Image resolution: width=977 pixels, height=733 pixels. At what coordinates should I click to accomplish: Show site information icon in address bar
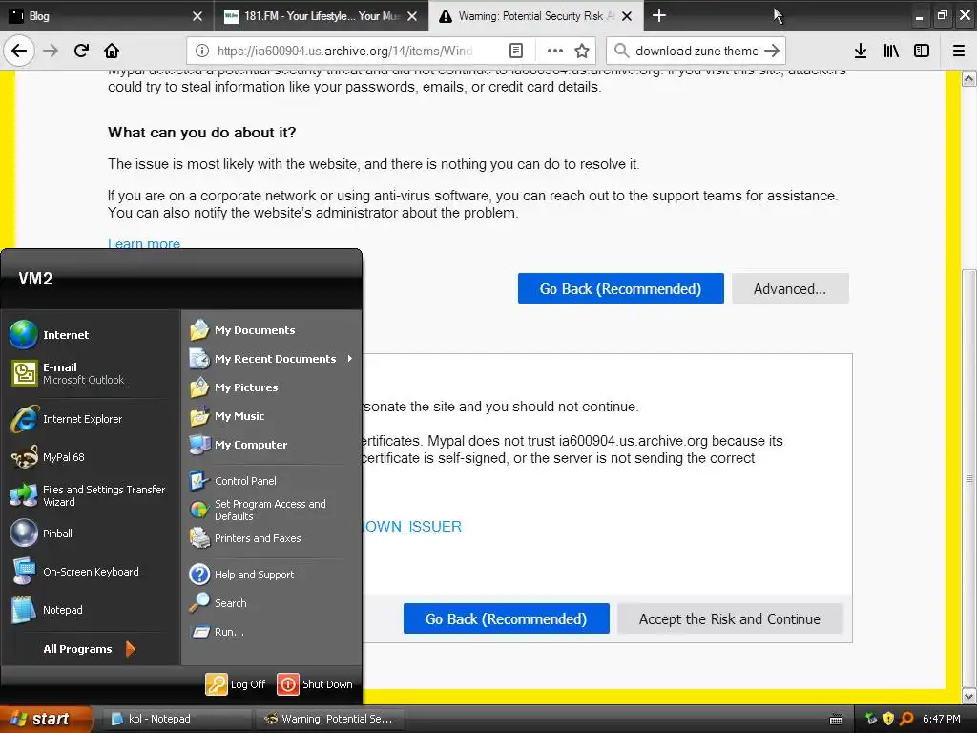point(202,51)
